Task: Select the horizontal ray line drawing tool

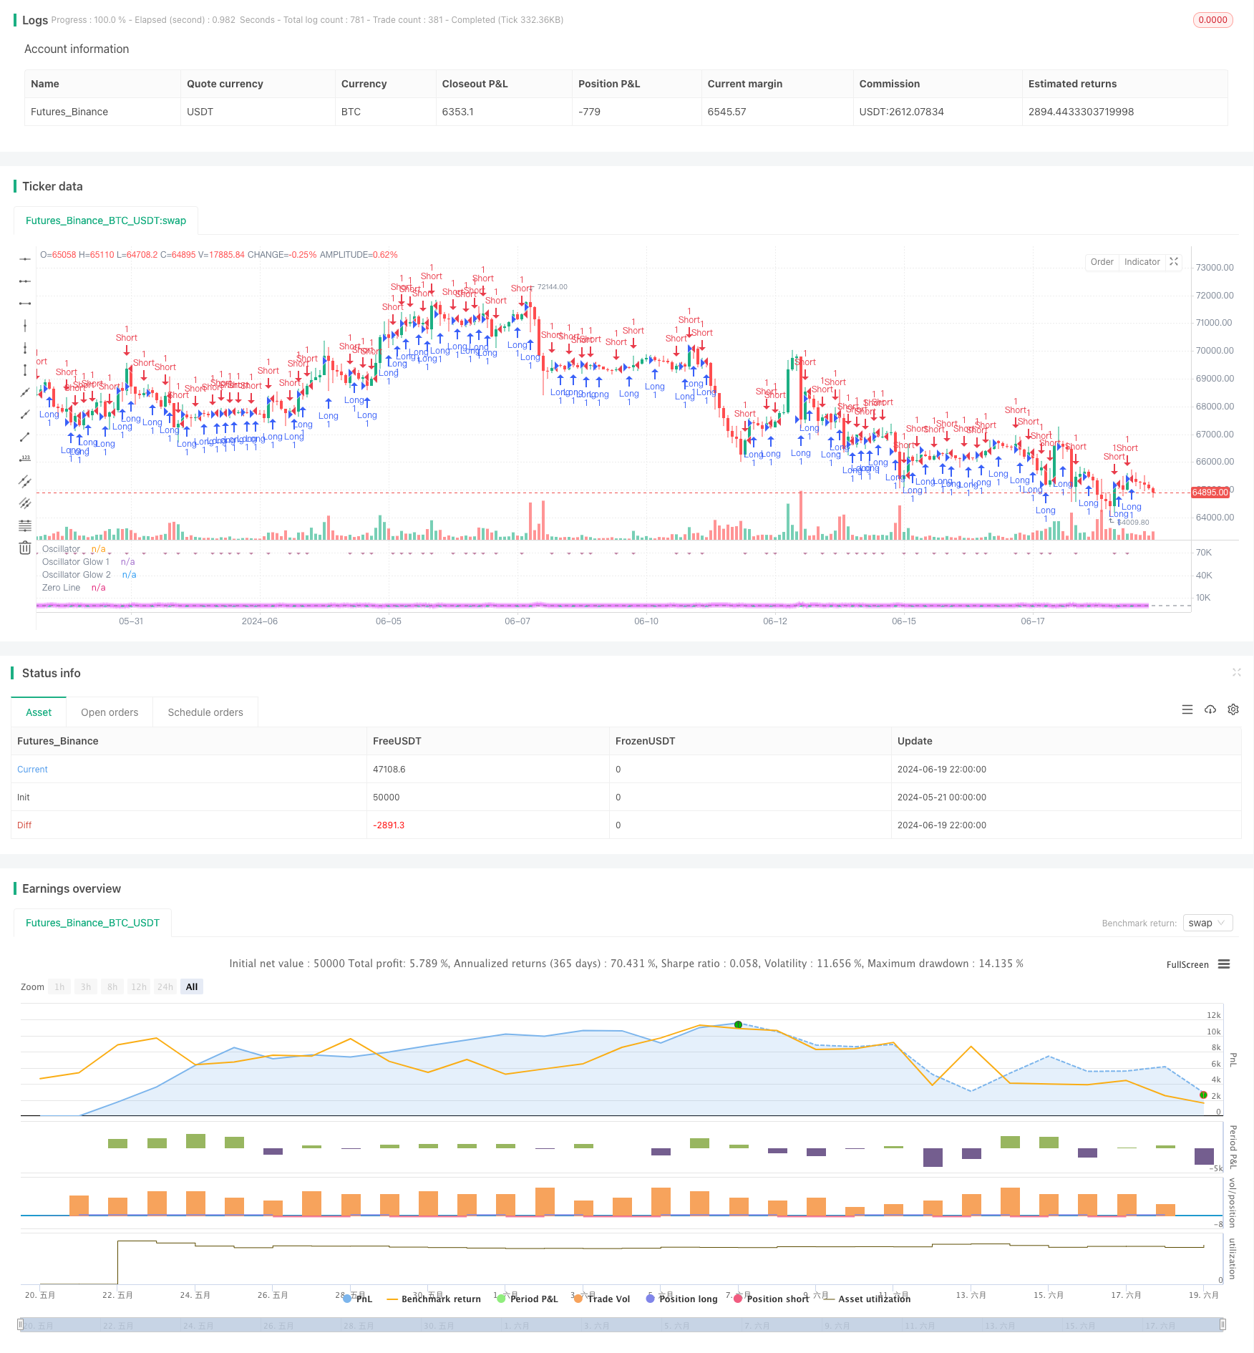Action: click(25, 259)
